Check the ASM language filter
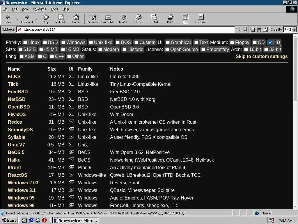The width and height of the screenshot is (298, 224). [x=22, y=57]
